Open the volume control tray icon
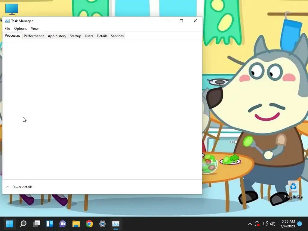 click(273, 224)
